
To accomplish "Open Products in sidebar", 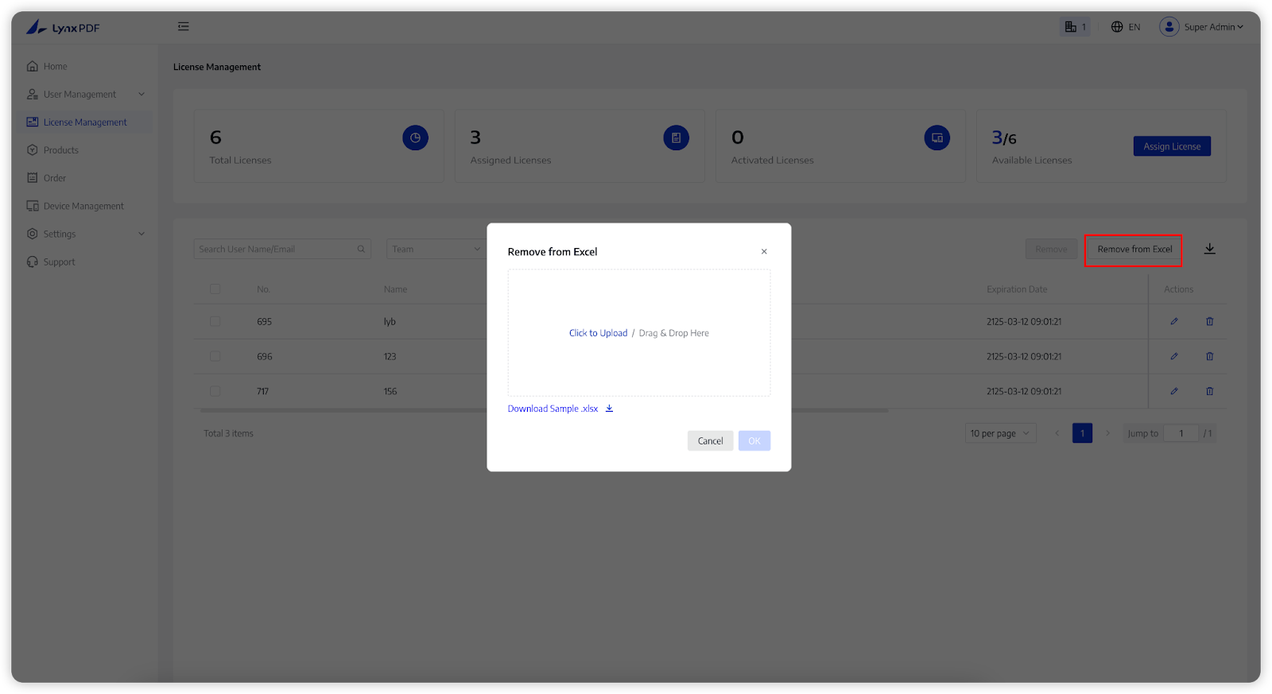I will [61, 150].
